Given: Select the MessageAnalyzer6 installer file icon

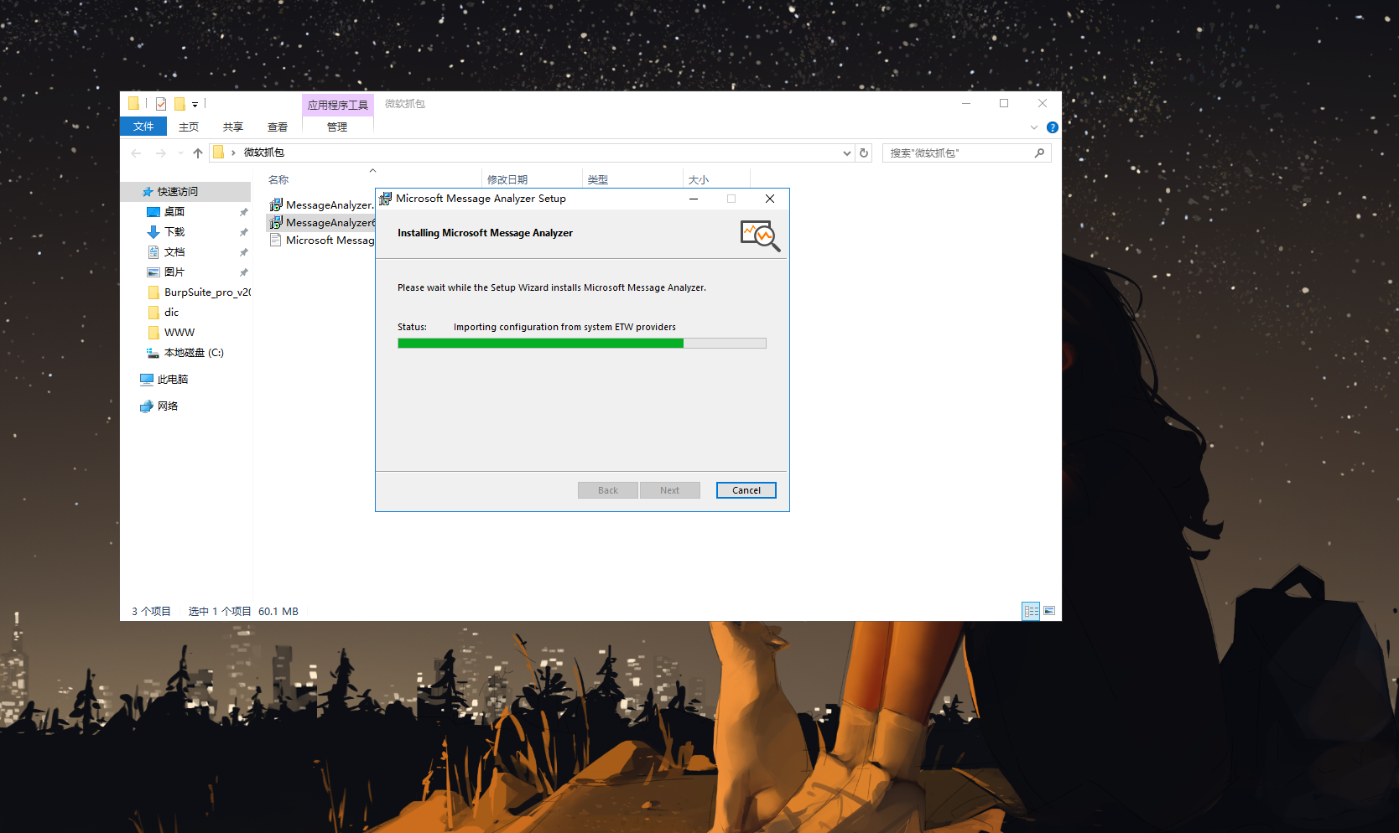Looking at the screenshot, I should click(276, 222).
